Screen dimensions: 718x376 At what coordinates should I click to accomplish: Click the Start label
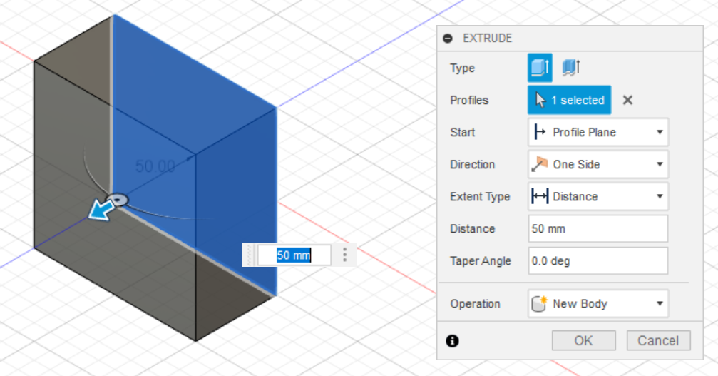[463, 133]
